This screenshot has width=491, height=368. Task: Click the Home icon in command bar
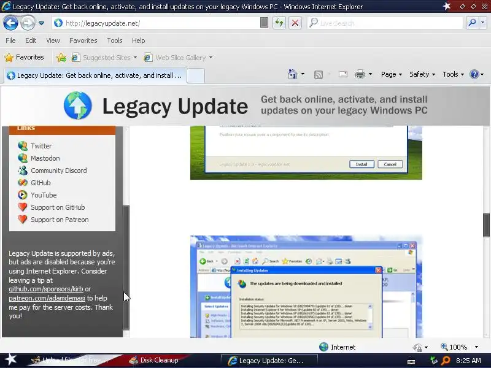[x=293, y=74]
